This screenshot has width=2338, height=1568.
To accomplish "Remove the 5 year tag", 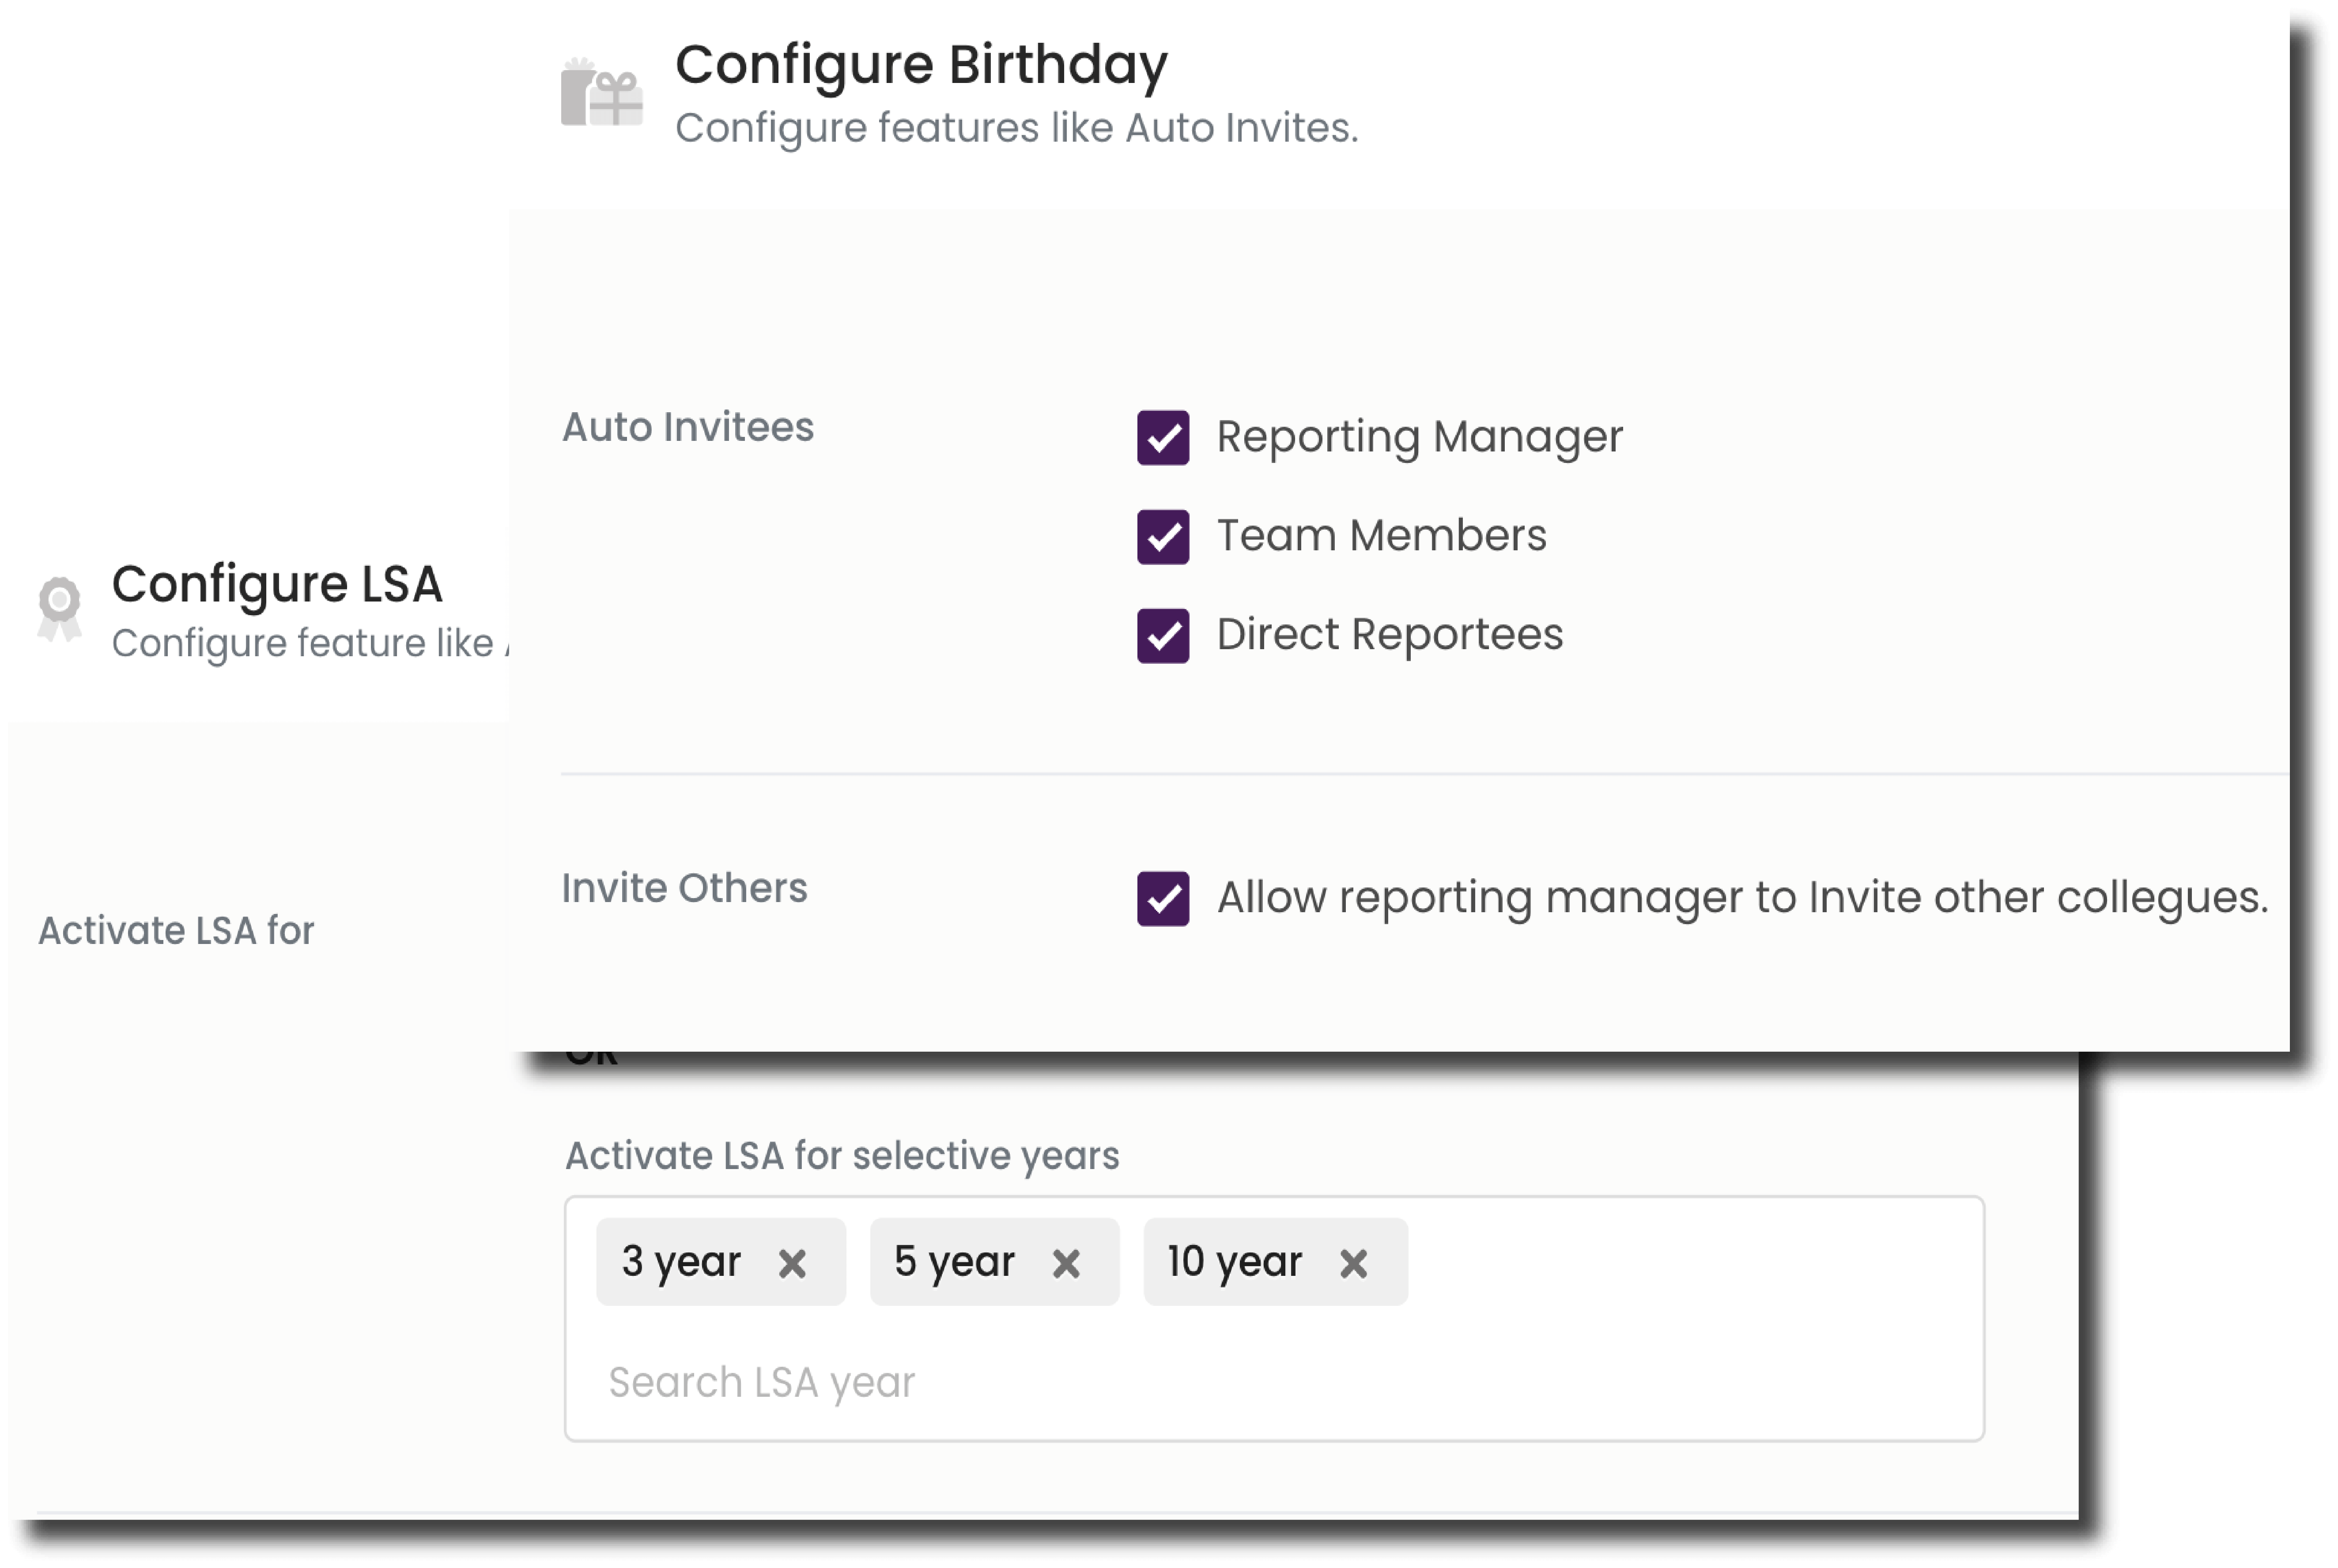I will click(x=1066, y=1264).
